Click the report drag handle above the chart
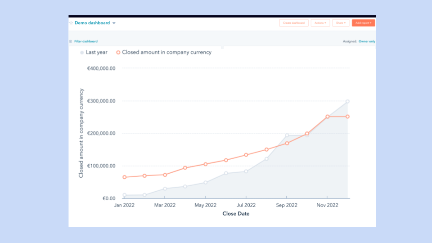This screenshot has width=432, height=243. click(x=222, y=48)
